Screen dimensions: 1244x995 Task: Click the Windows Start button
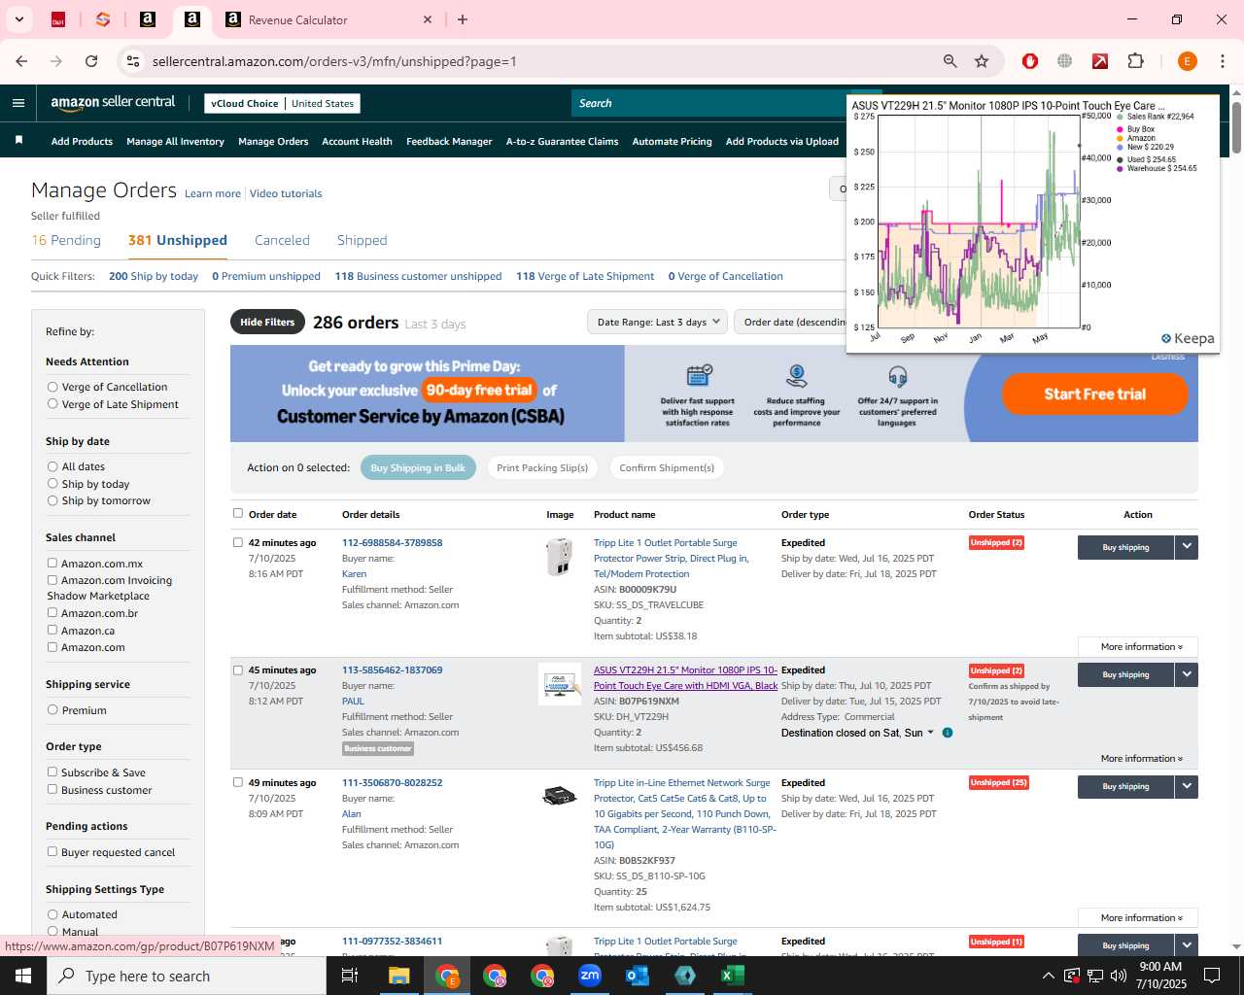pyautogui.click(x=23, y=976)
